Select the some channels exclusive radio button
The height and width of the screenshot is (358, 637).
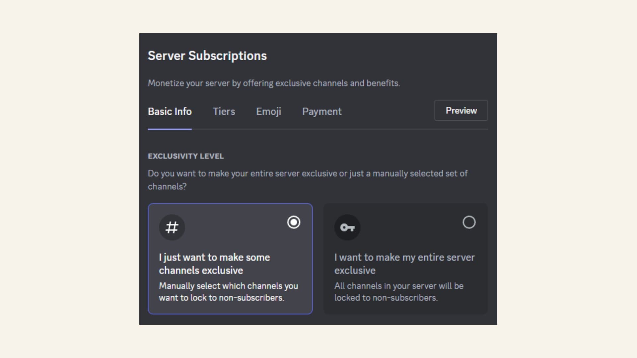tap(294, 222)
